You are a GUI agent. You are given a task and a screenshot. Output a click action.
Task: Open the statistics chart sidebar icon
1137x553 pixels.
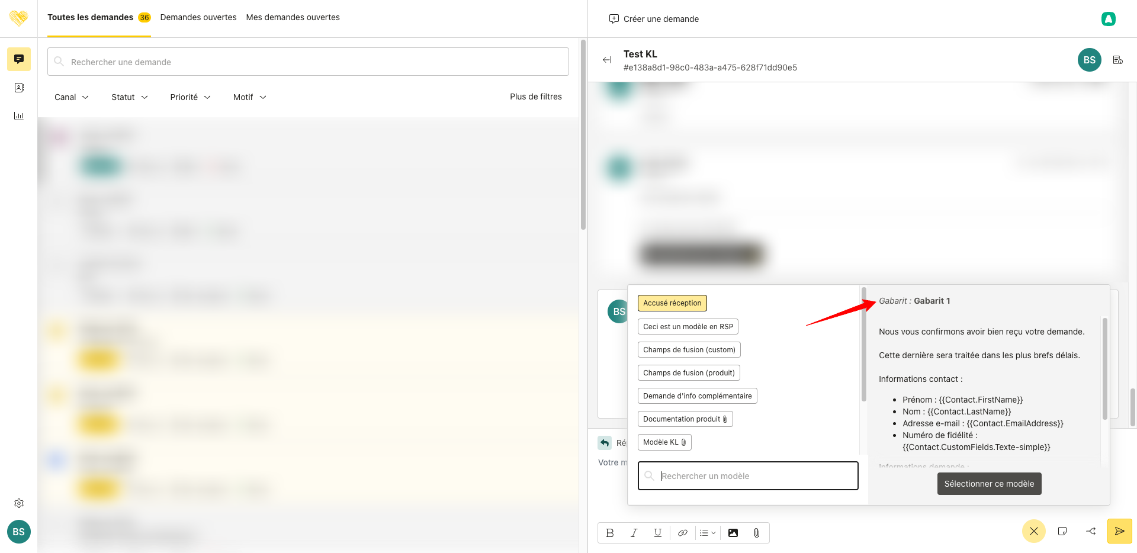tap(19, 116)
